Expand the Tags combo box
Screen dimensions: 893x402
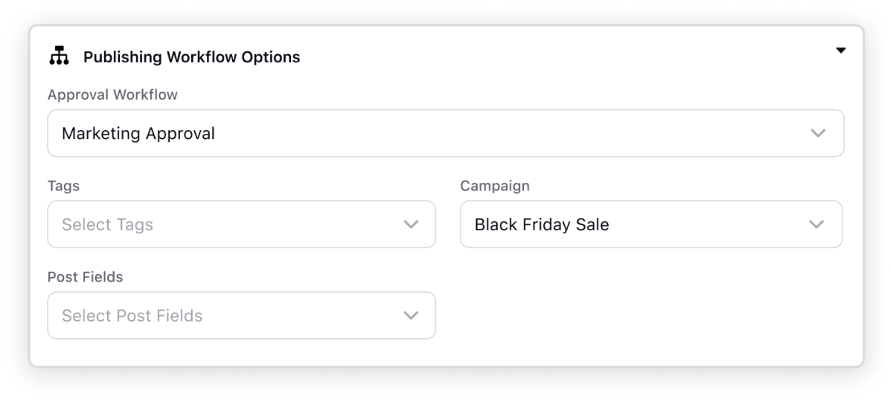(x=242, y=224)
